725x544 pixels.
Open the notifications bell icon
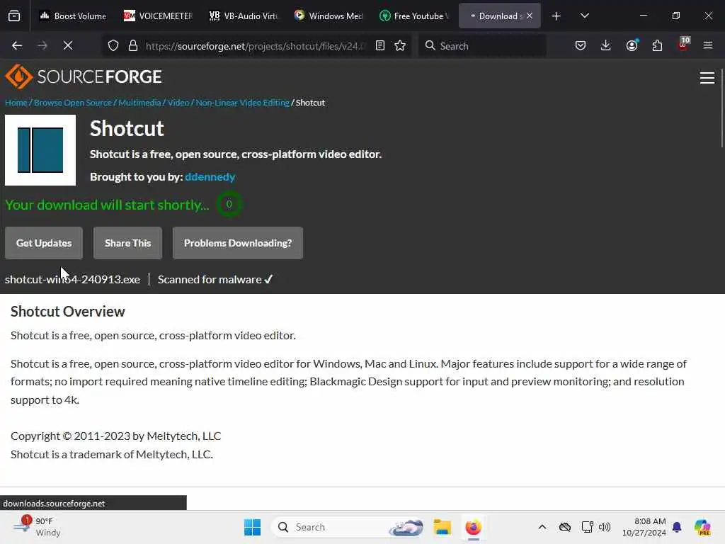(677, 527)
